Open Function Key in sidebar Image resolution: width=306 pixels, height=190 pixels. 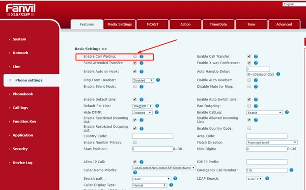[x=25, y=121]
